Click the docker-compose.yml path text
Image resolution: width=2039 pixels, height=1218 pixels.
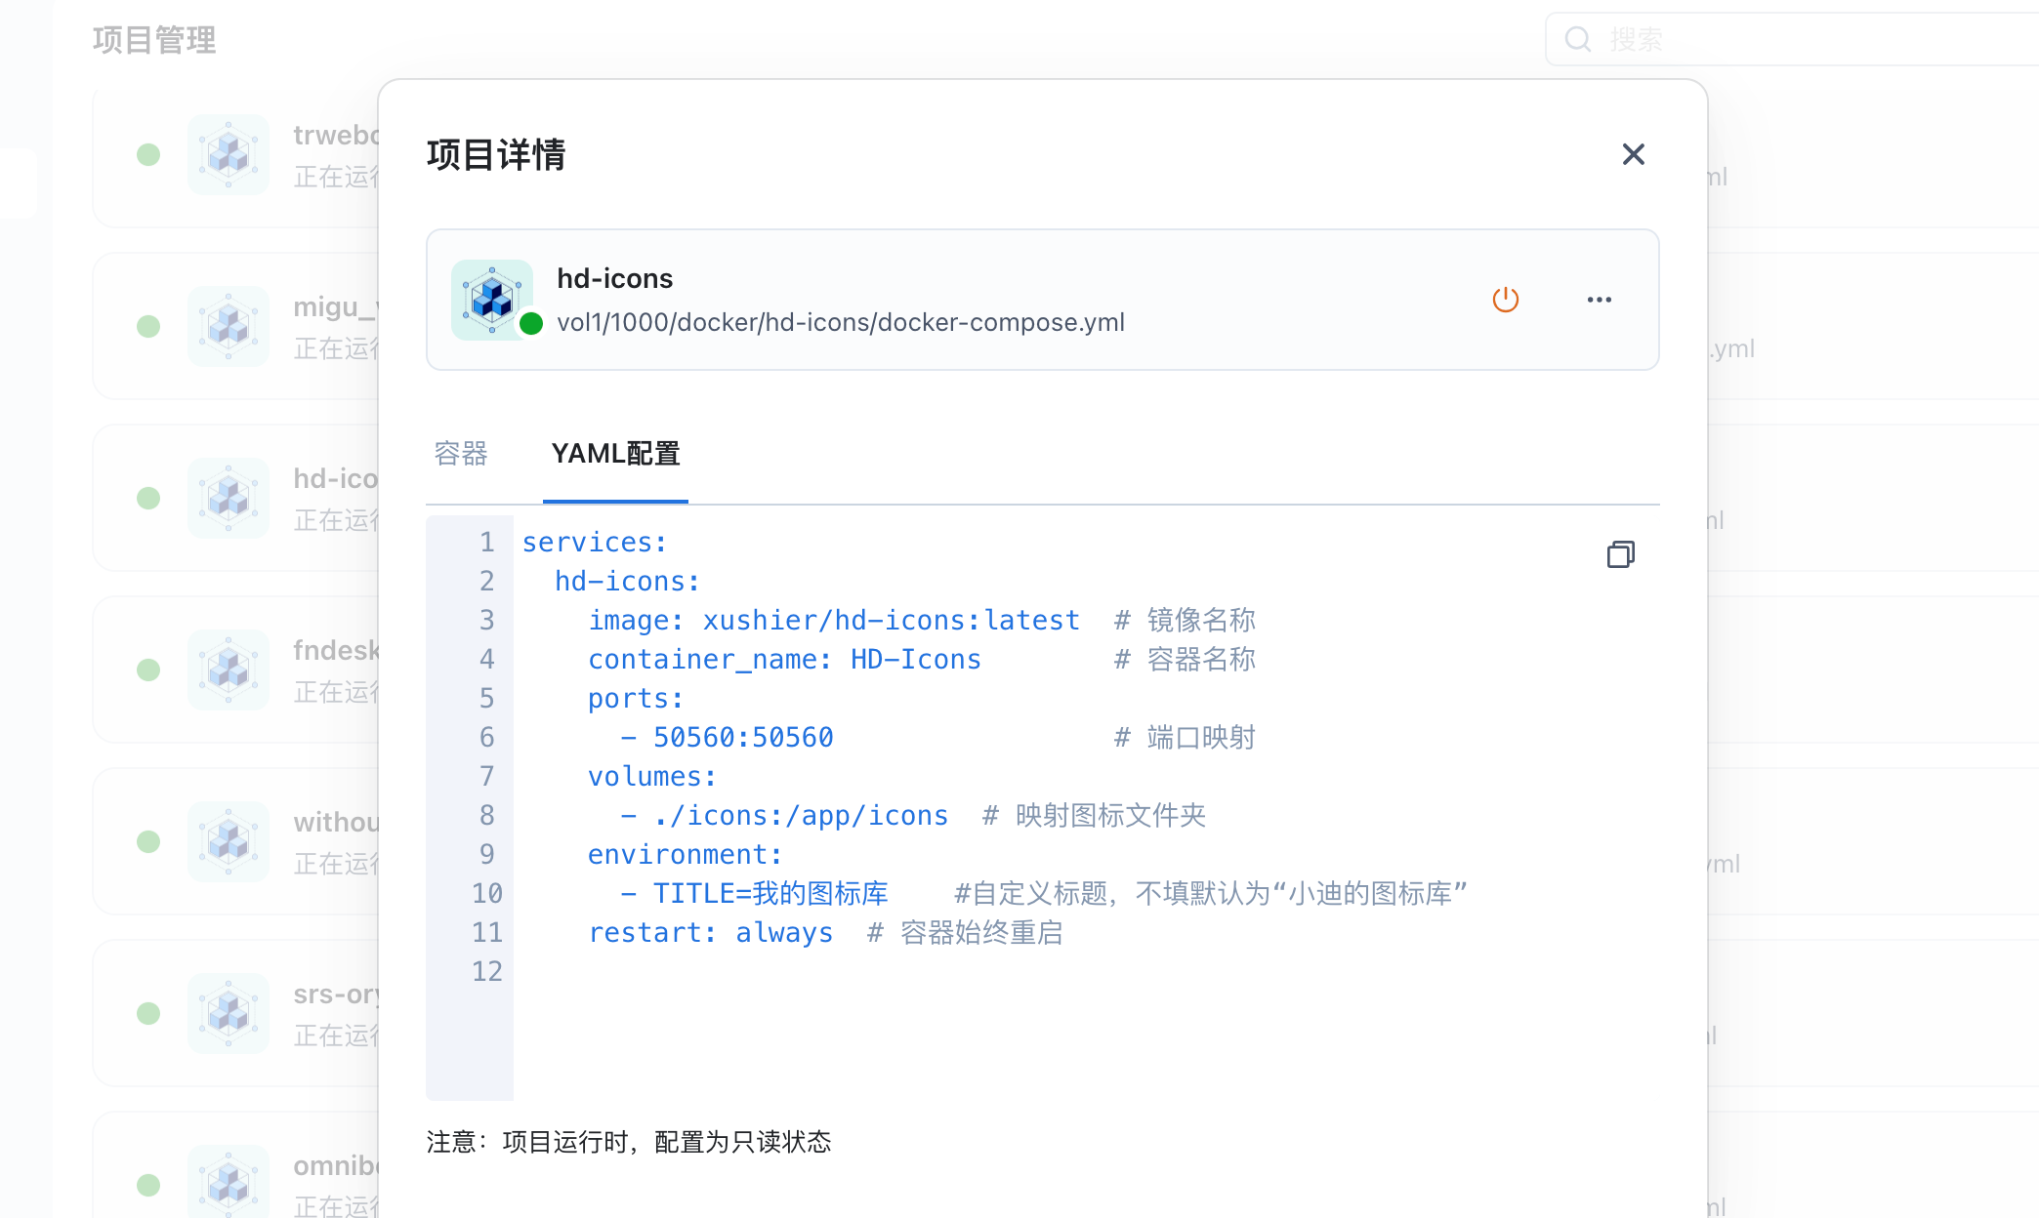840,323
